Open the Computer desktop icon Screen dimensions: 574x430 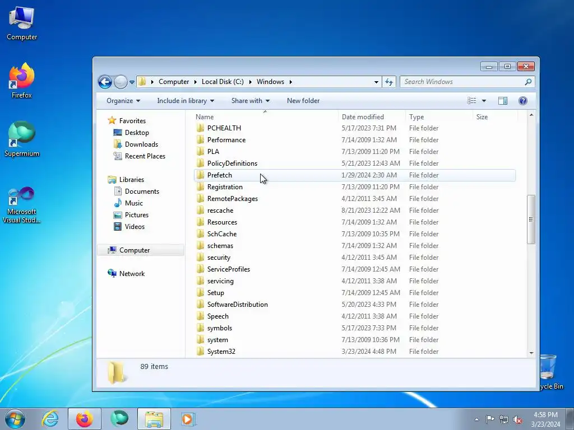(22, 23)
